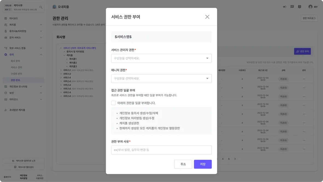Select 동의서 및 처리방침 tree item
323x182 pixels.
tap(75, 52)
